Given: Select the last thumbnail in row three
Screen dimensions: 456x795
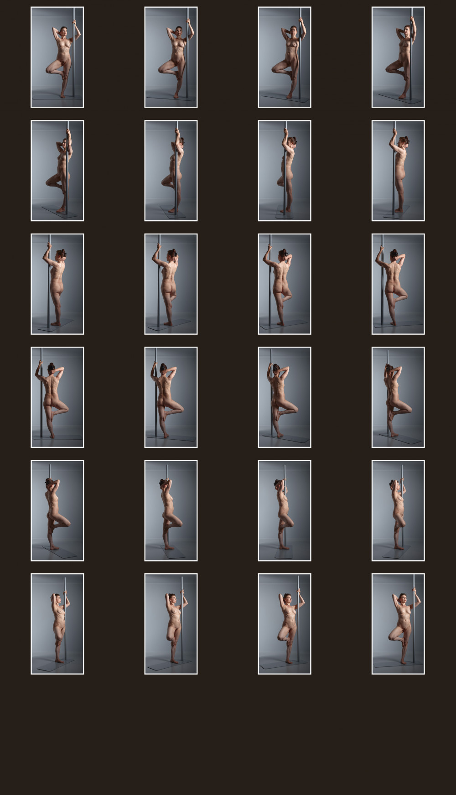Looking at the screenshot, I should click(398, 284).
